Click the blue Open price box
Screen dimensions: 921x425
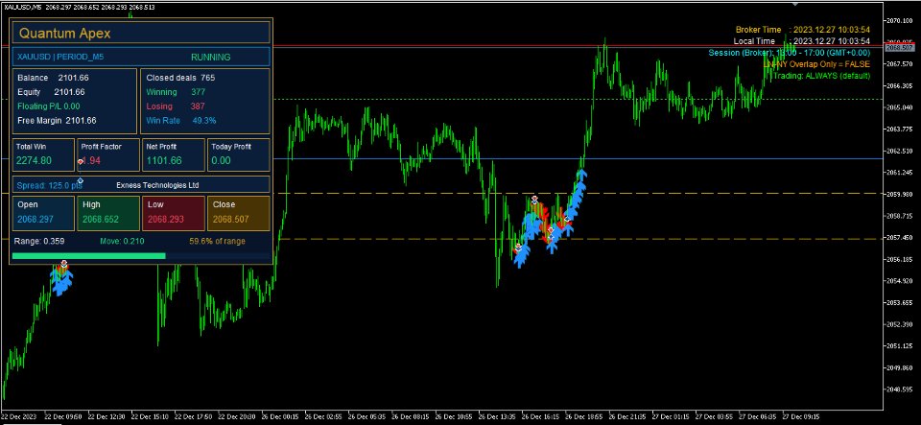[x=43, y=213]
